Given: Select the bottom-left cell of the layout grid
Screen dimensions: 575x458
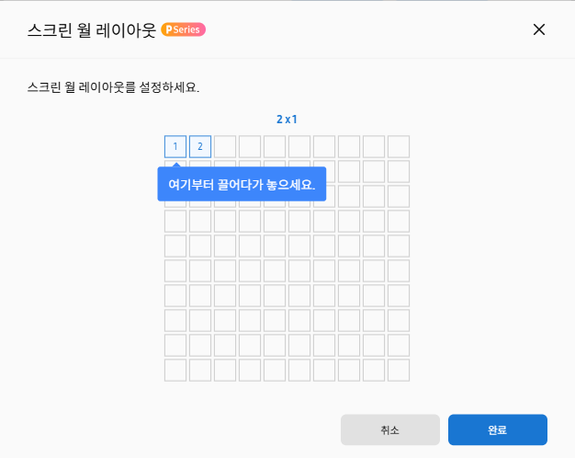Looking at the screenshot, I should [175, 371].
